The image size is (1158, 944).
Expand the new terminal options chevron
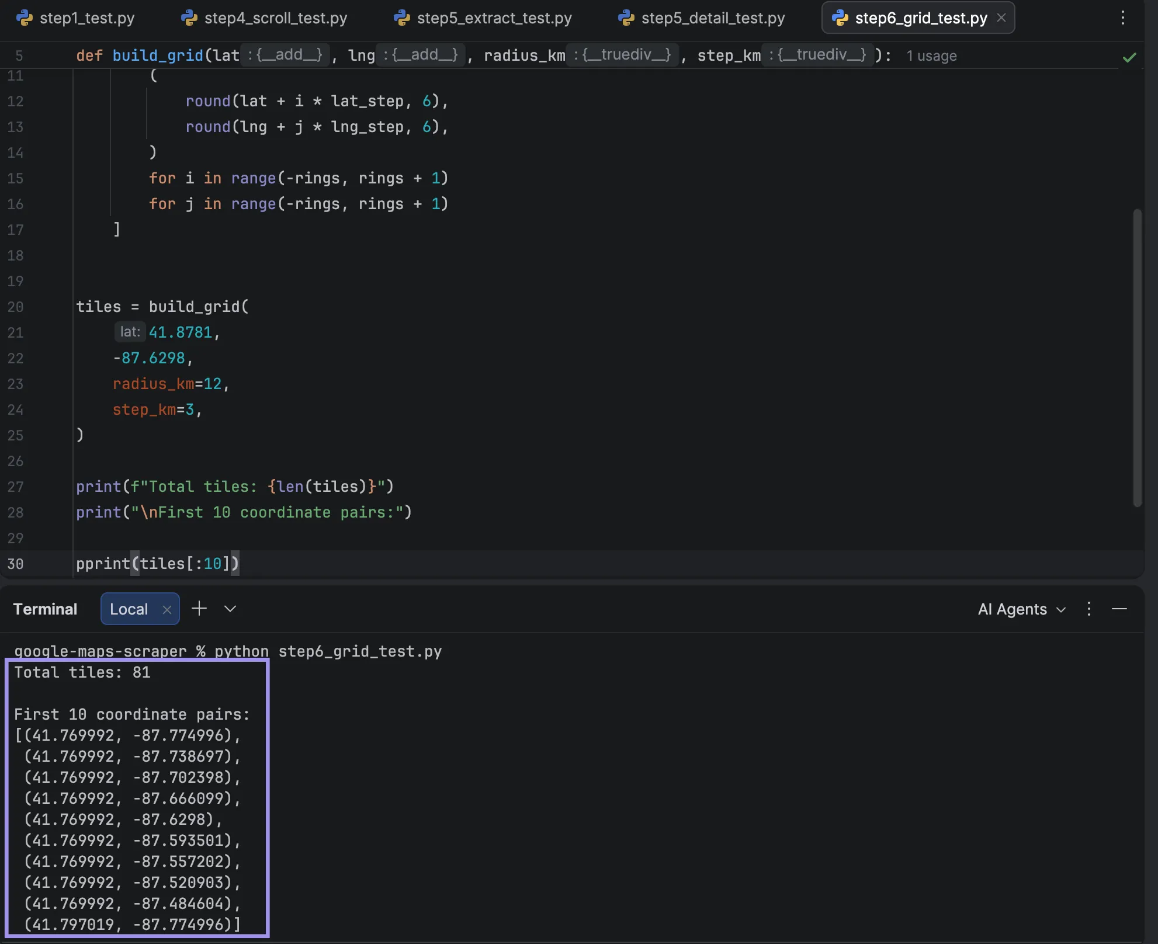pos(230,609)
